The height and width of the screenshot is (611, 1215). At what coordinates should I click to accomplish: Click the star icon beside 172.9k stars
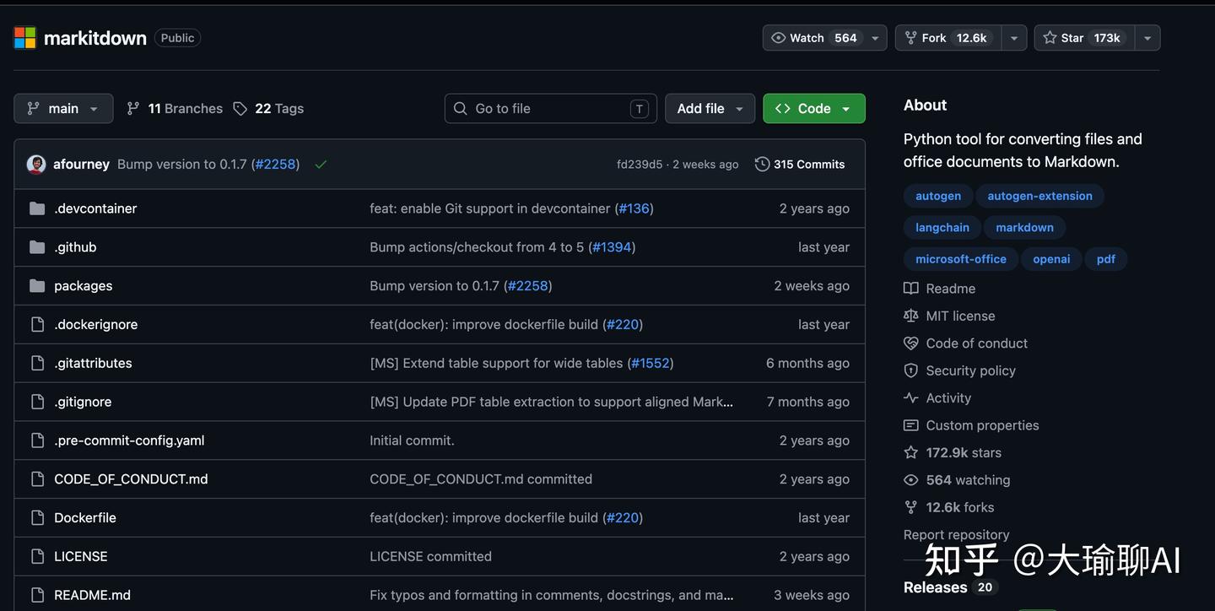[911, 453]
